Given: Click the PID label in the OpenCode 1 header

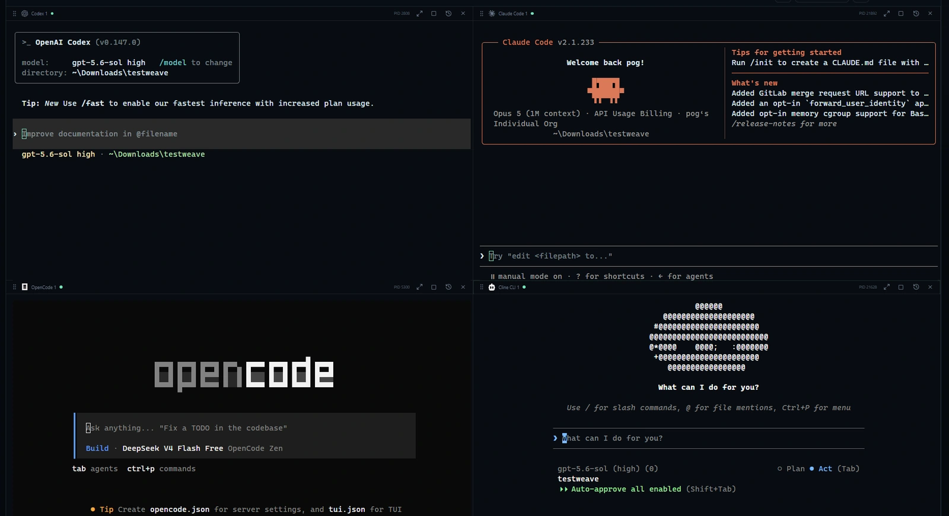Looking at the screenshot, I should [402, 287].
